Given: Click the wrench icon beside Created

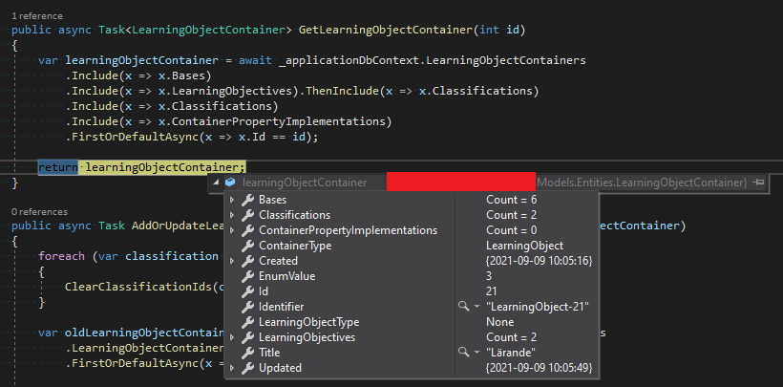Looking at the screenshot, I should tap(247, 261).
